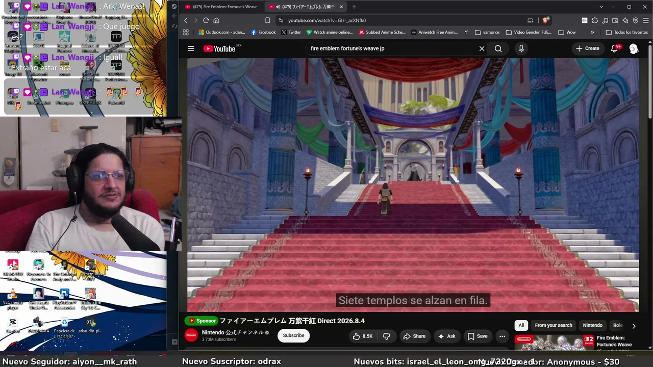Image resolution: width=653 pixels, height=367 pixels.
Task: Open the browser wallet icon
Action: click(x=615, y=20)
